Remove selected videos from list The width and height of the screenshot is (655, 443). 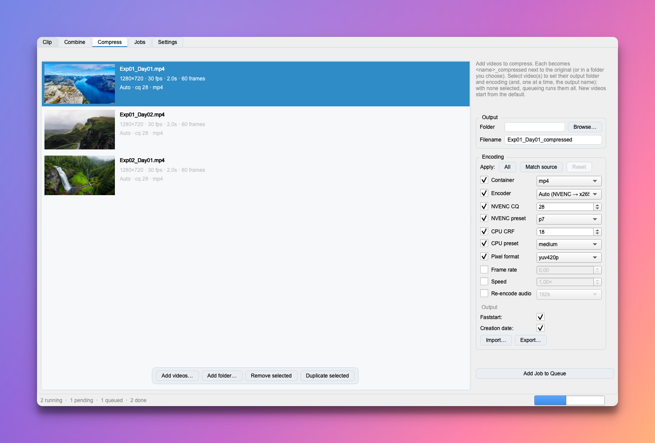271,376
